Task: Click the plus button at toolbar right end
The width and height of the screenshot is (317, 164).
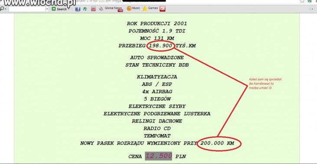Action: (x=312, y=9)
